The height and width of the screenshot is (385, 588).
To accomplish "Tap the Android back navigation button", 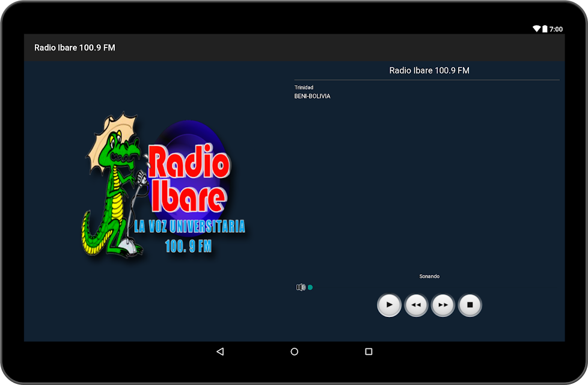I will pos(220,351).
